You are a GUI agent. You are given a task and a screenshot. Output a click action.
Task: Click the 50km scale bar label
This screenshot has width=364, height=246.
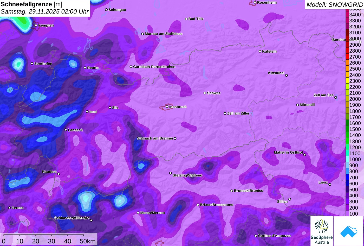(x=88, y=241)
